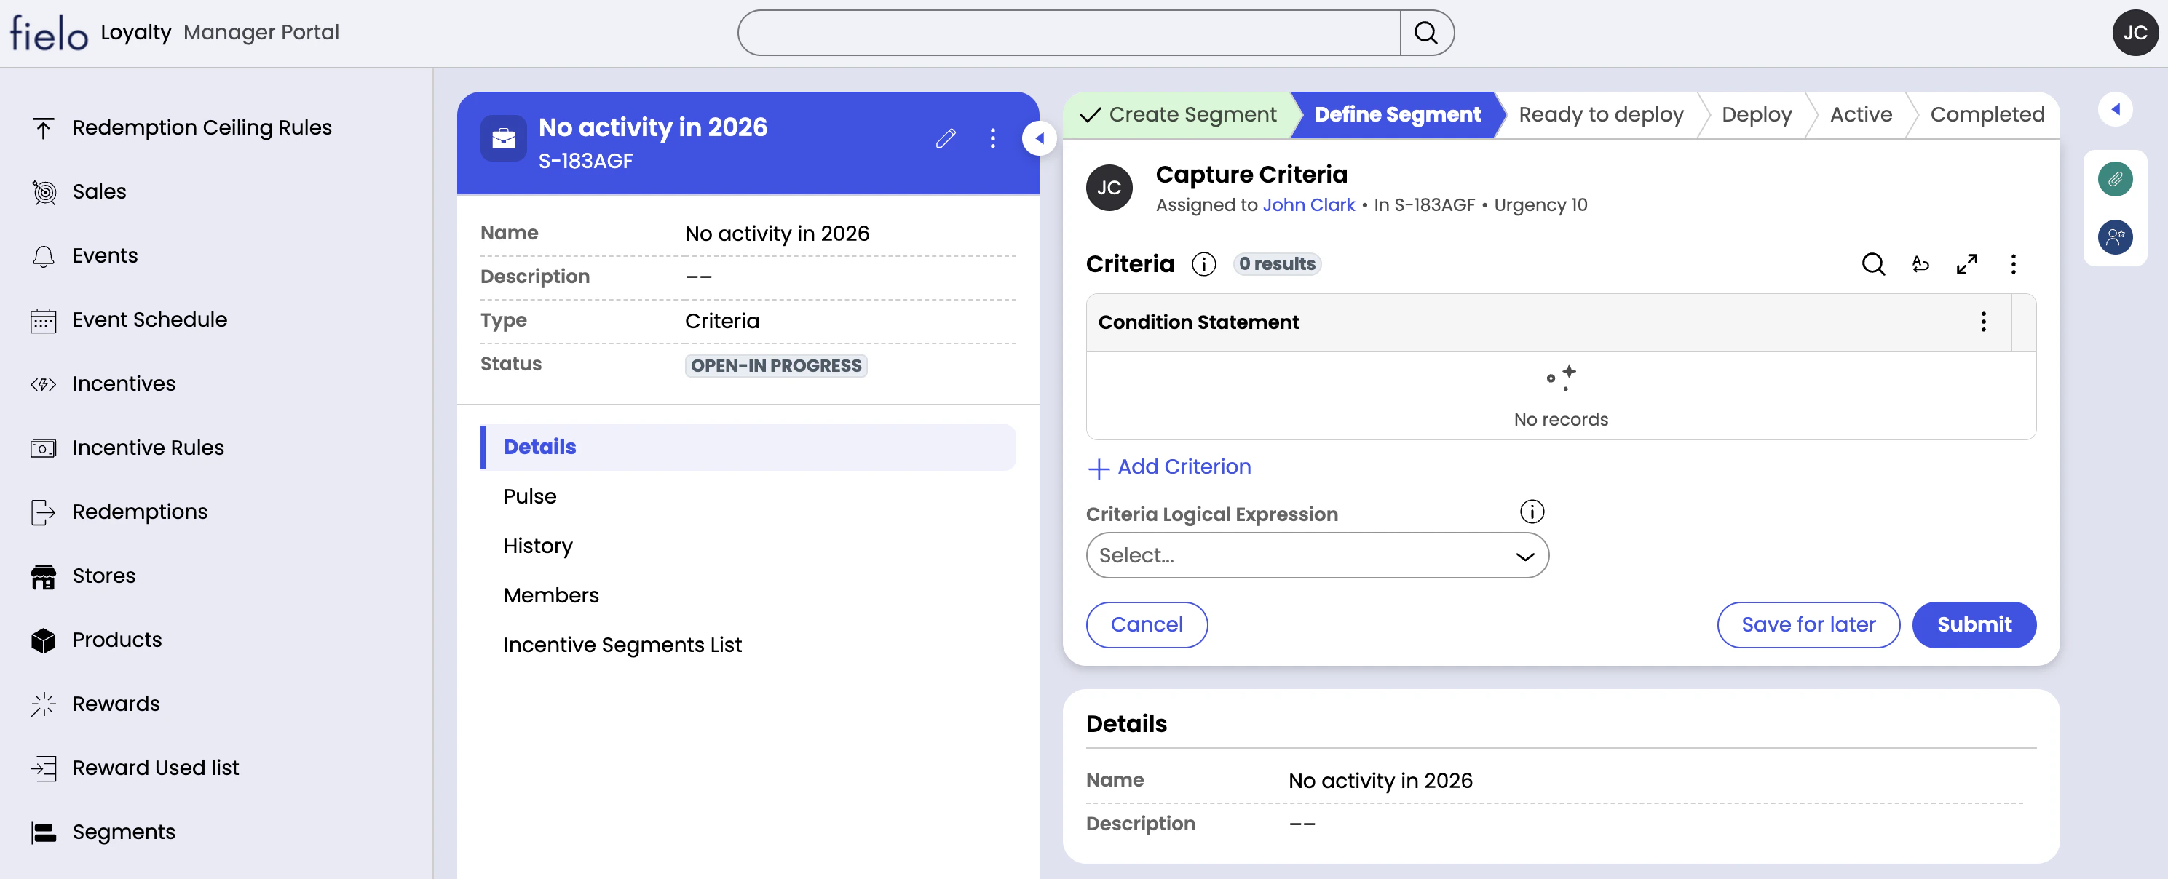This screenshot has width=2168, height=879.
Task: Click the global search input field
Action: pos(1069,33)
